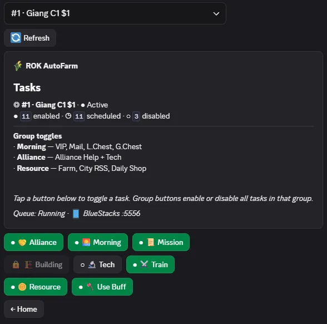Click the blue refresh arrows icon
The image size is (327, 324).
pos(16,38)
